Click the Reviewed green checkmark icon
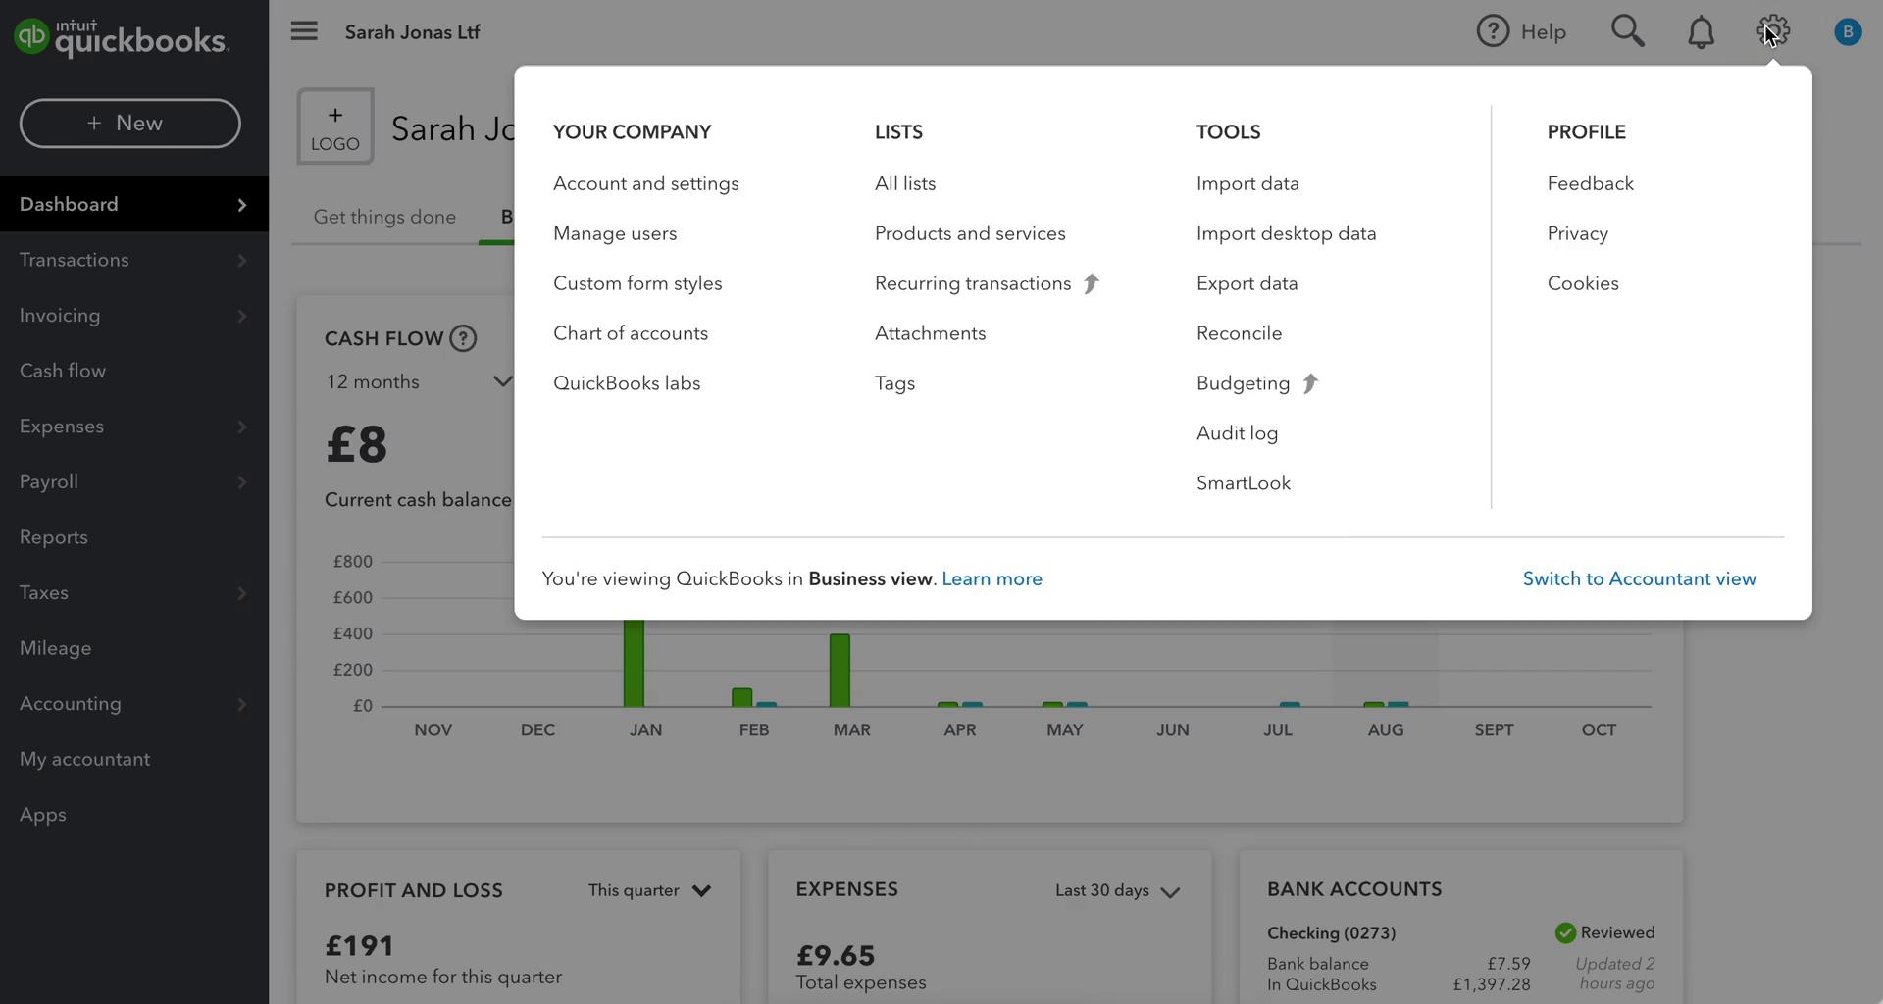1883x1004 pixels. (1565, 932)
